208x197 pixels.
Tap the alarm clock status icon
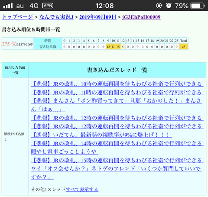coord(169,6)
